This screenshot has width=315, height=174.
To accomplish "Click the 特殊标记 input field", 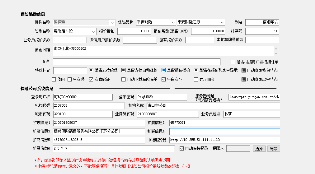I will pos(70,70).
